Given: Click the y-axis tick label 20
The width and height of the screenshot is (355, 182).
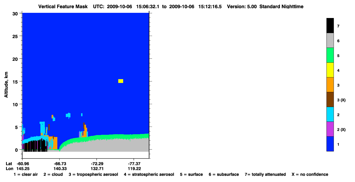Looking at the screenshot, I should [16, 59].
